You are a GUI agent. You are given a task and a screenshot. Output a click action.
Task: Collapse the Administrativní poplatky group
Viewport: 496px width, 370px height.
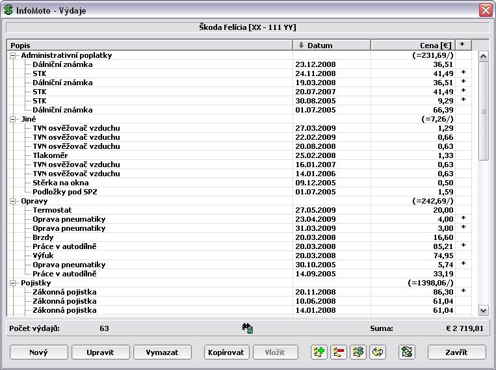[x=12, y=56]
